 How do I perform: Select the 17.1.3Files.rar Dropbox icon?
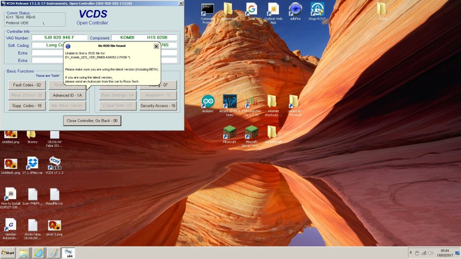pos(32,166)
